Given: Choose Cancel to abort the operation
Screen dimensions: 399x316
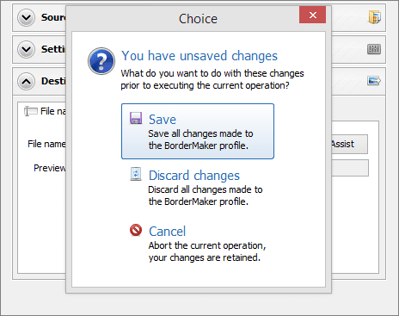Looking at the screenshot, I should [198, 244].
